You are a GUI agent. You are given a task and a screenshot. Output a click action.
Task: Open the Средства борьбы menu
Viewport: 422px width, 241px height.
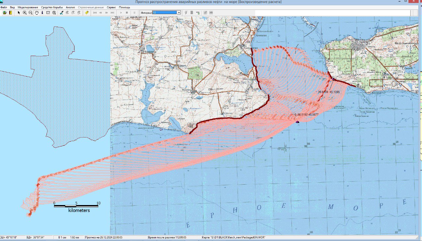pyautogui.click(x=52, y=7)
